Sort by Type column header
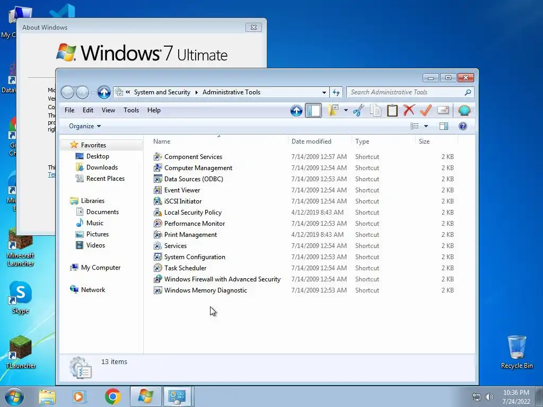The height and width of the screenshot is (407, 543). point(383,141)
